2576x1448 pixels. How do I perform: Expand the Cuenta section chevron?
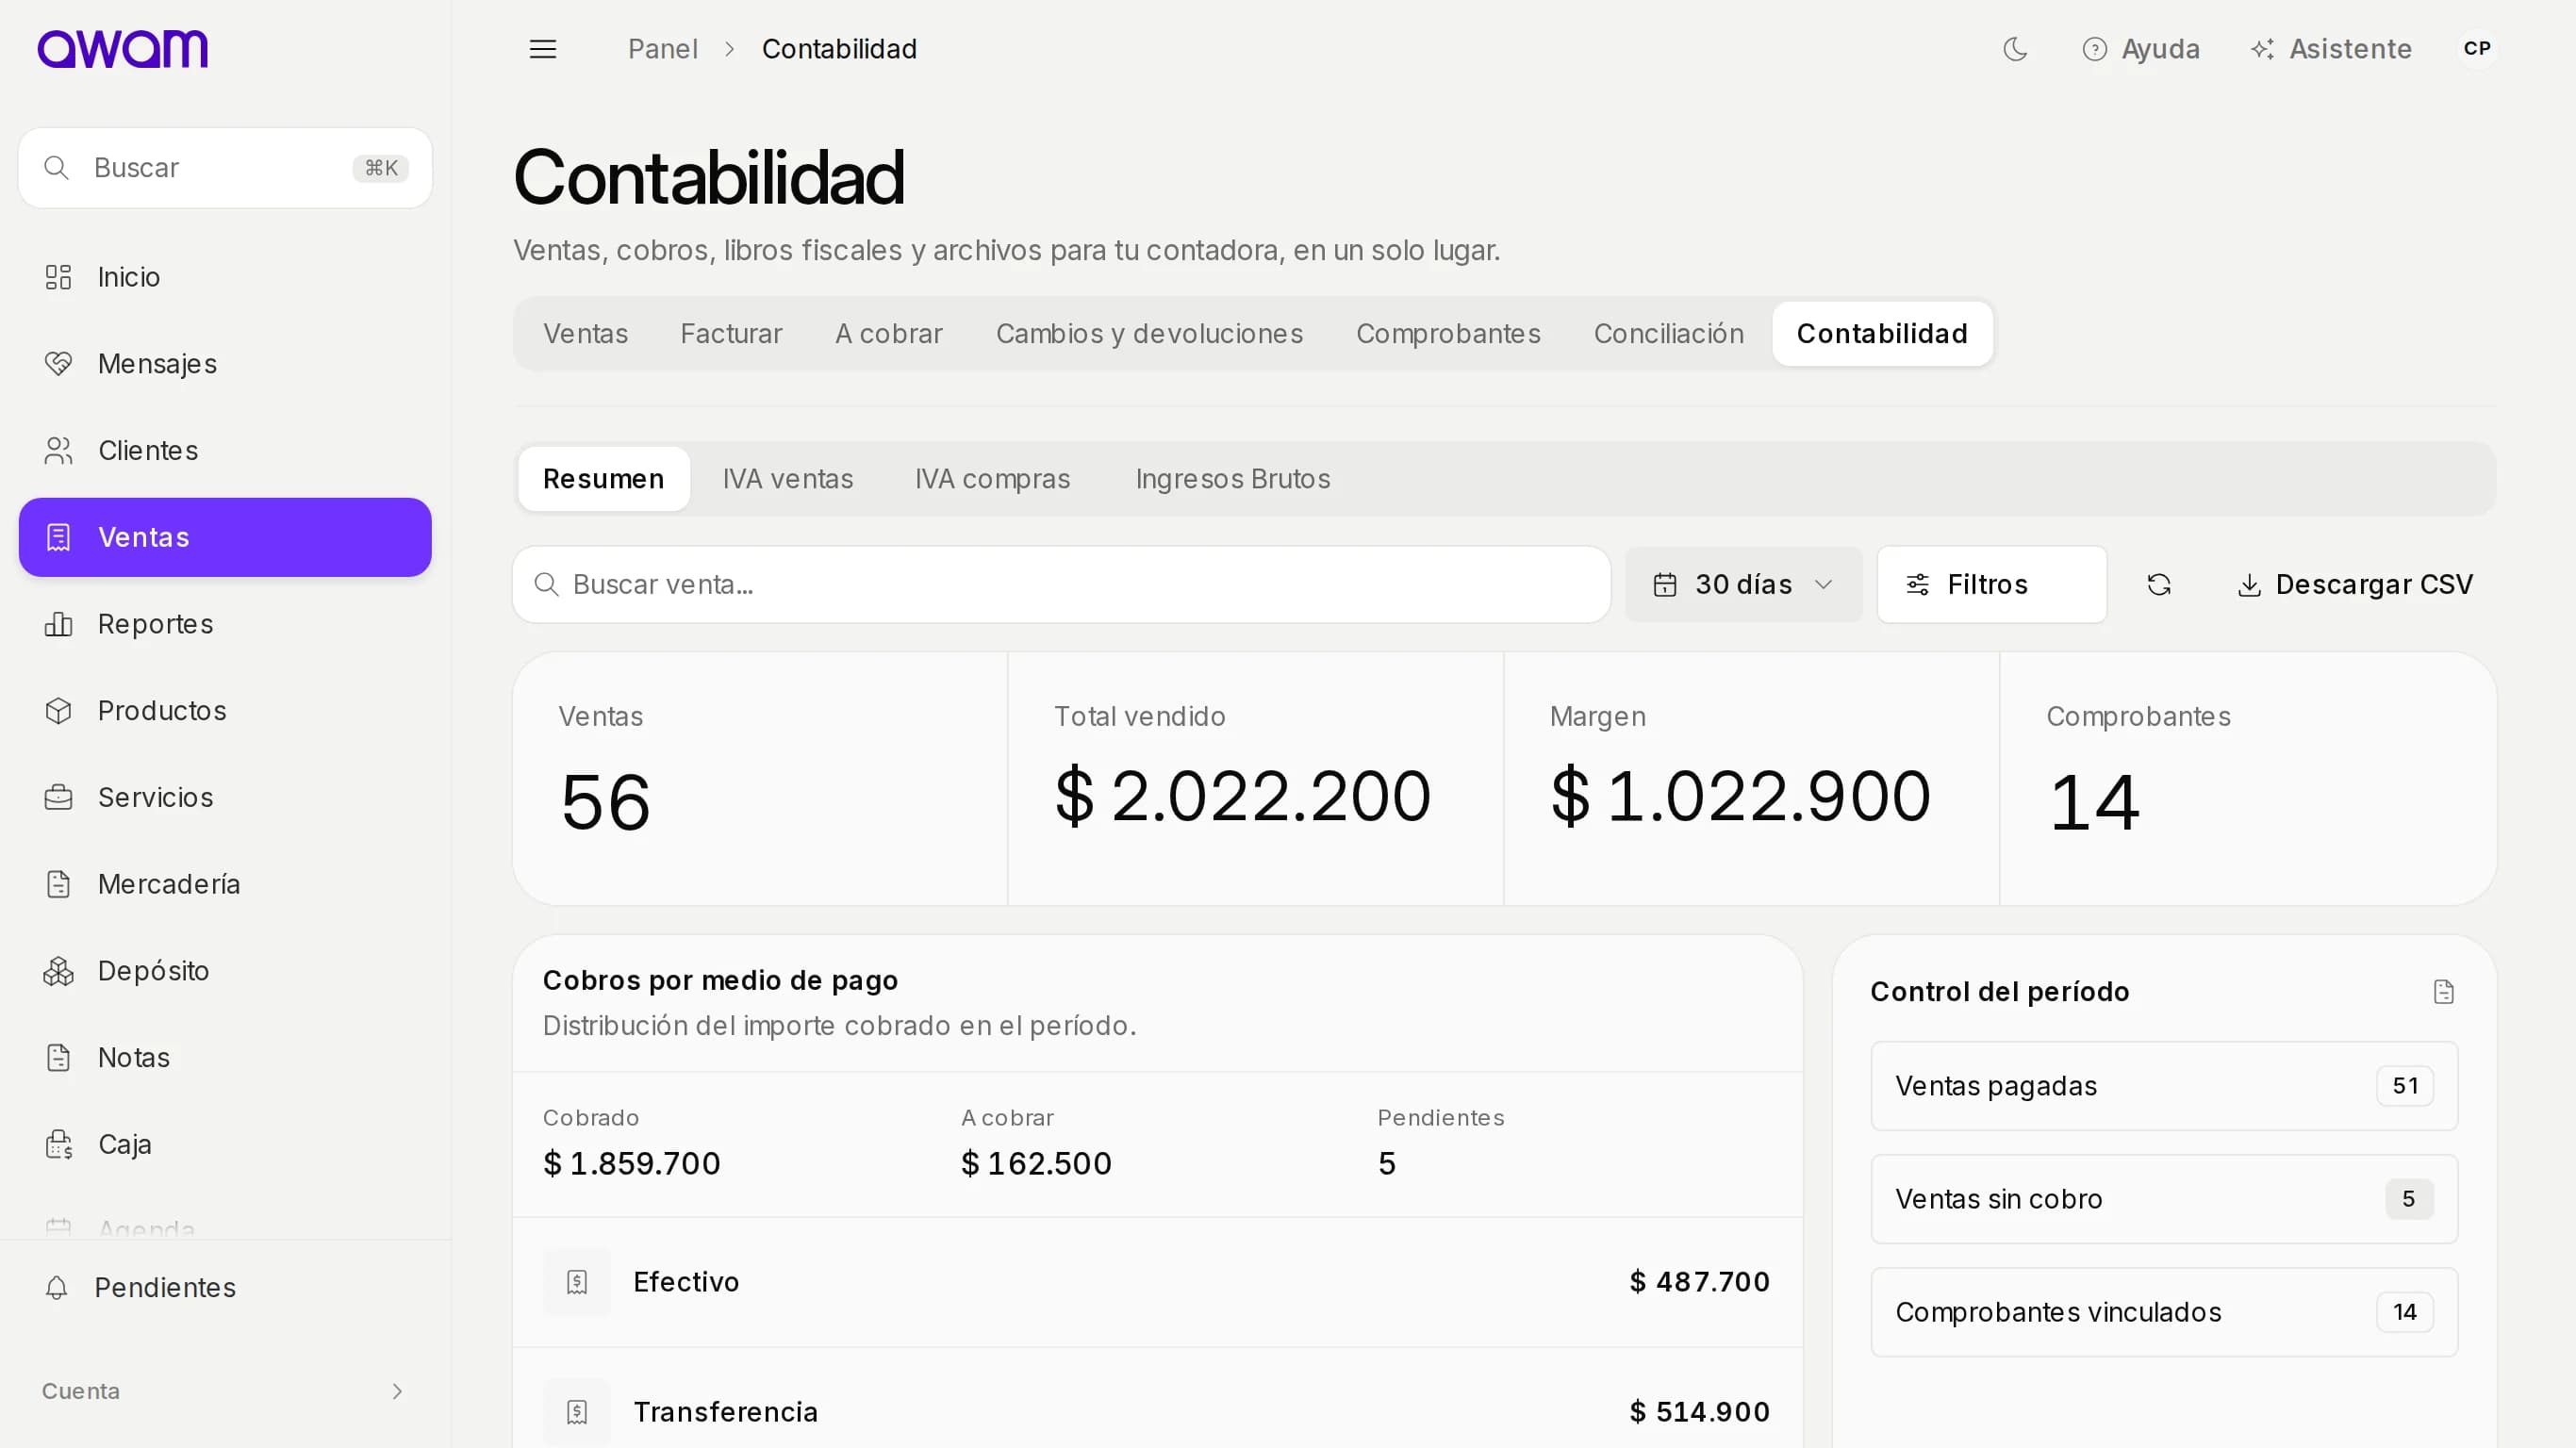(397, 1391)
